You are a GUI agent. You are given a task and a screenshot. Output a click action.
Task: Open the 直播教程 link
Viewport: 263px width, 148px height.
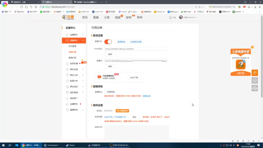pos(121,42)
